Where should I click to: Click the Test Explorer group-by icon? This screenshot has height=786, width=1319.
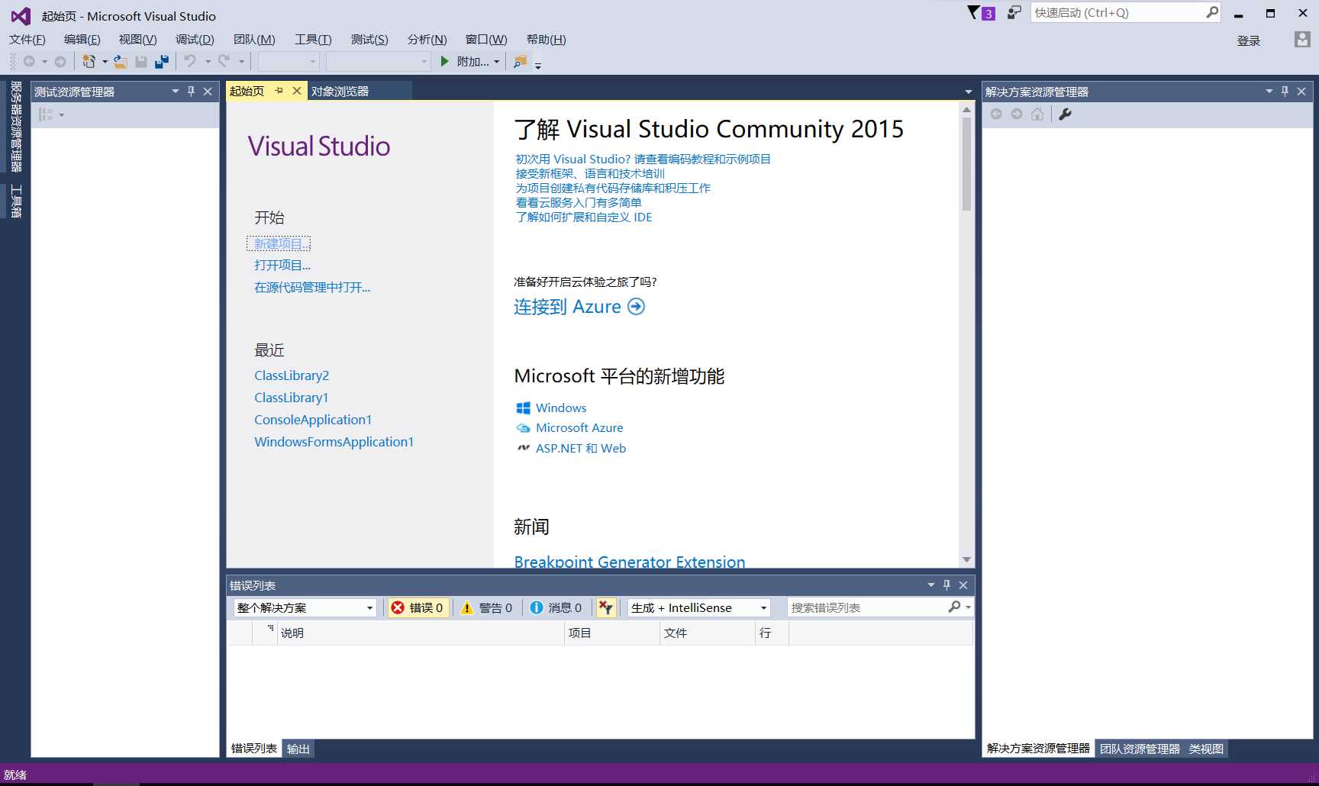coord(47,114)
